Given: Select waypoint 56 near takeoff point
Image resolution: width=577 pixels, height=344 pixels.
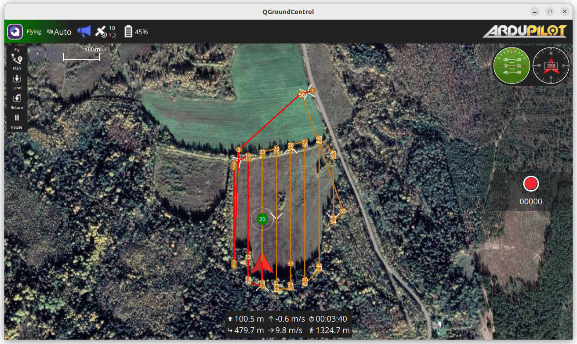Looking at the screenshot, I should (302, 95).
